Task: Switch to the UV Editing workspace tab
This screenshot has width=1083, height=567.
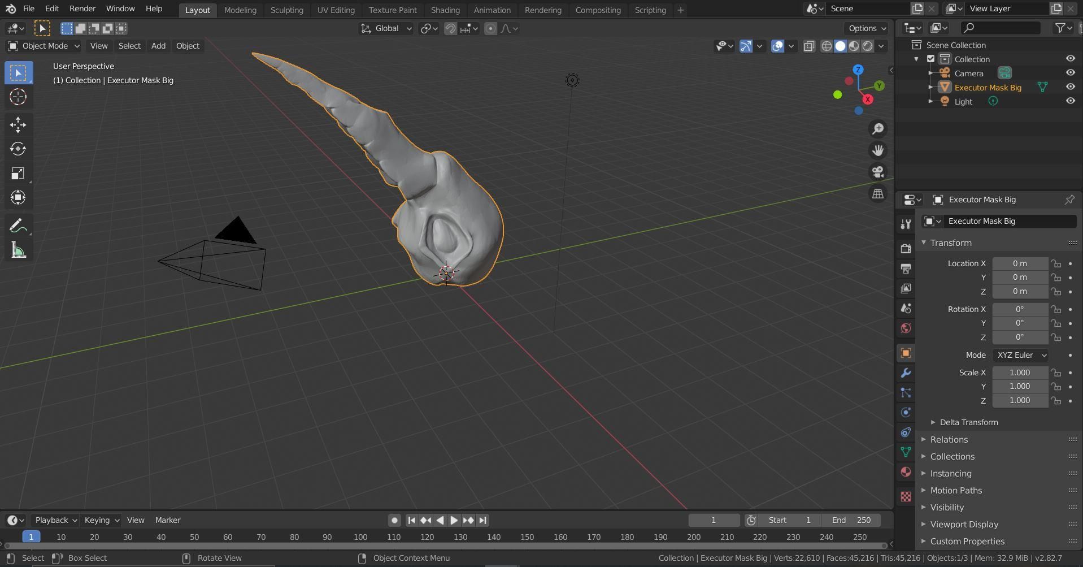Action: pos(336,10)
